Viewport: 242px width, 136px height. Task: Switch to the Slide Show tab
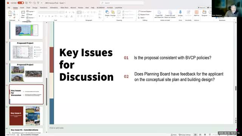tap(64, 8)
